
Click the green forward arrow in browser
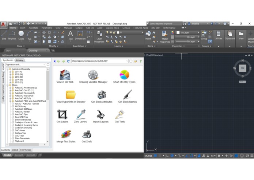63,61
